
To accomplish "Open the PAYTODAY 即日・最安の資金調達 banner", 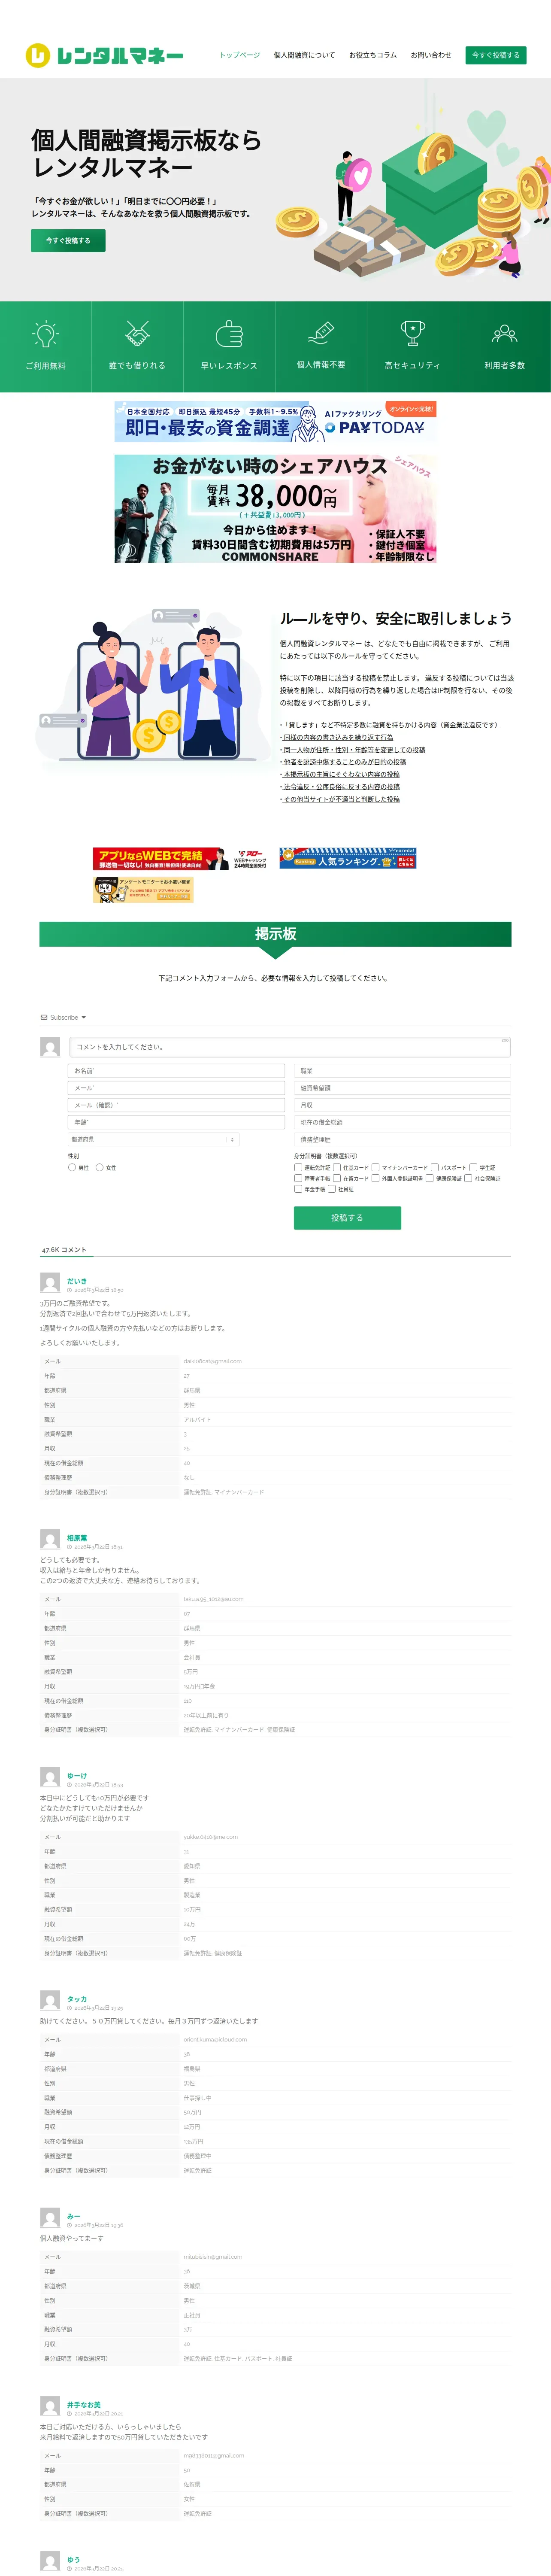I will click(275, 422).
